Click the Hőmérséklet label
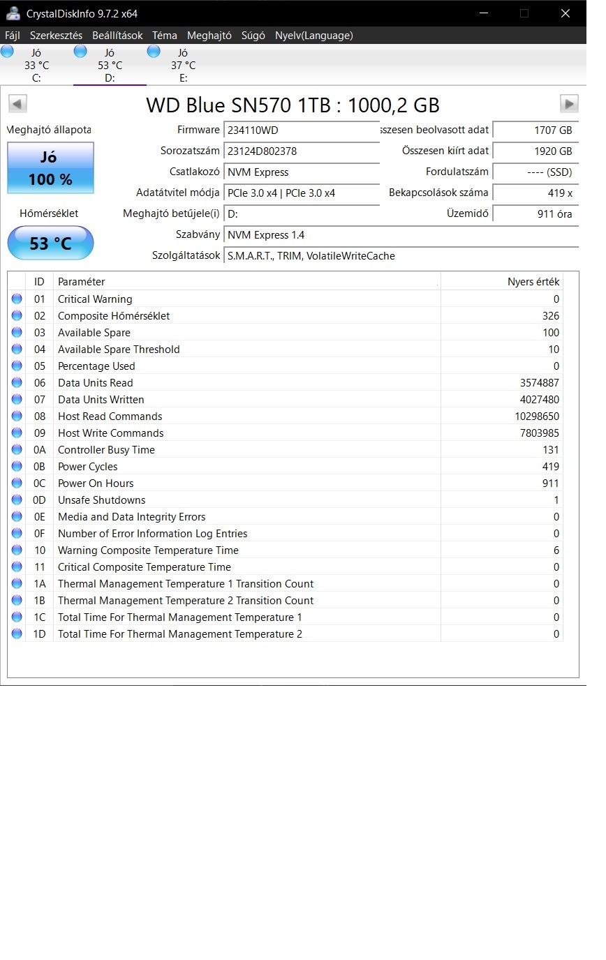The height and width of the screenshot is (960, 606). coord(49,213)
